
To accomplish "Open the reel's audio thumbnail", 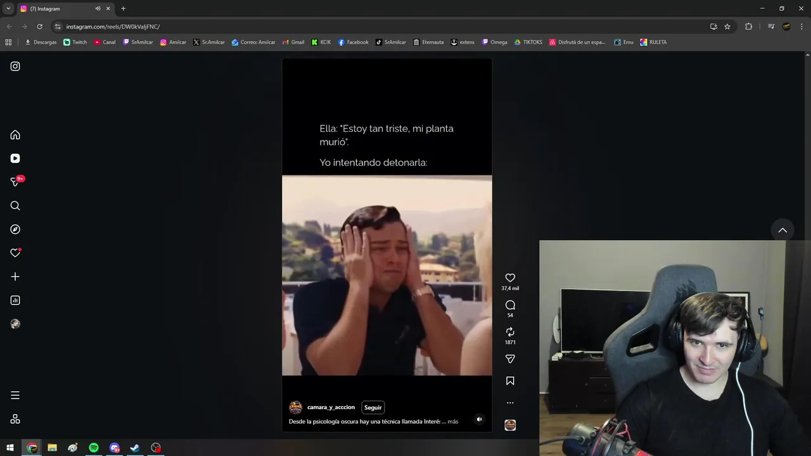I will [x=510, y=425].
